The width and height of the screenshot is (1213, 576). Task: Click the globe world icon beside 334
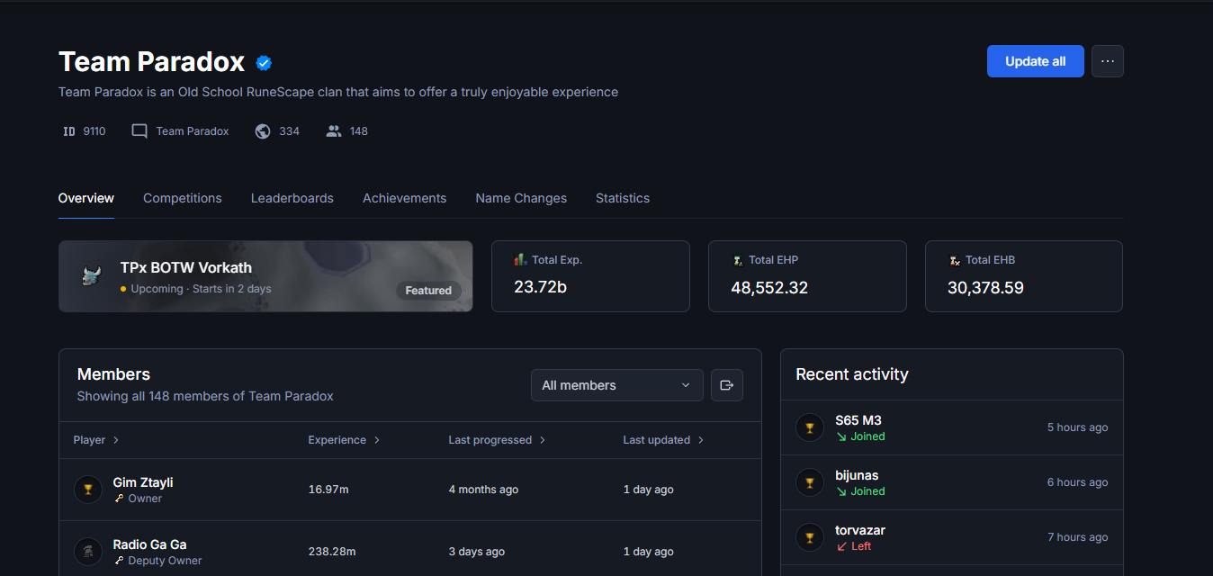[263, 131]
